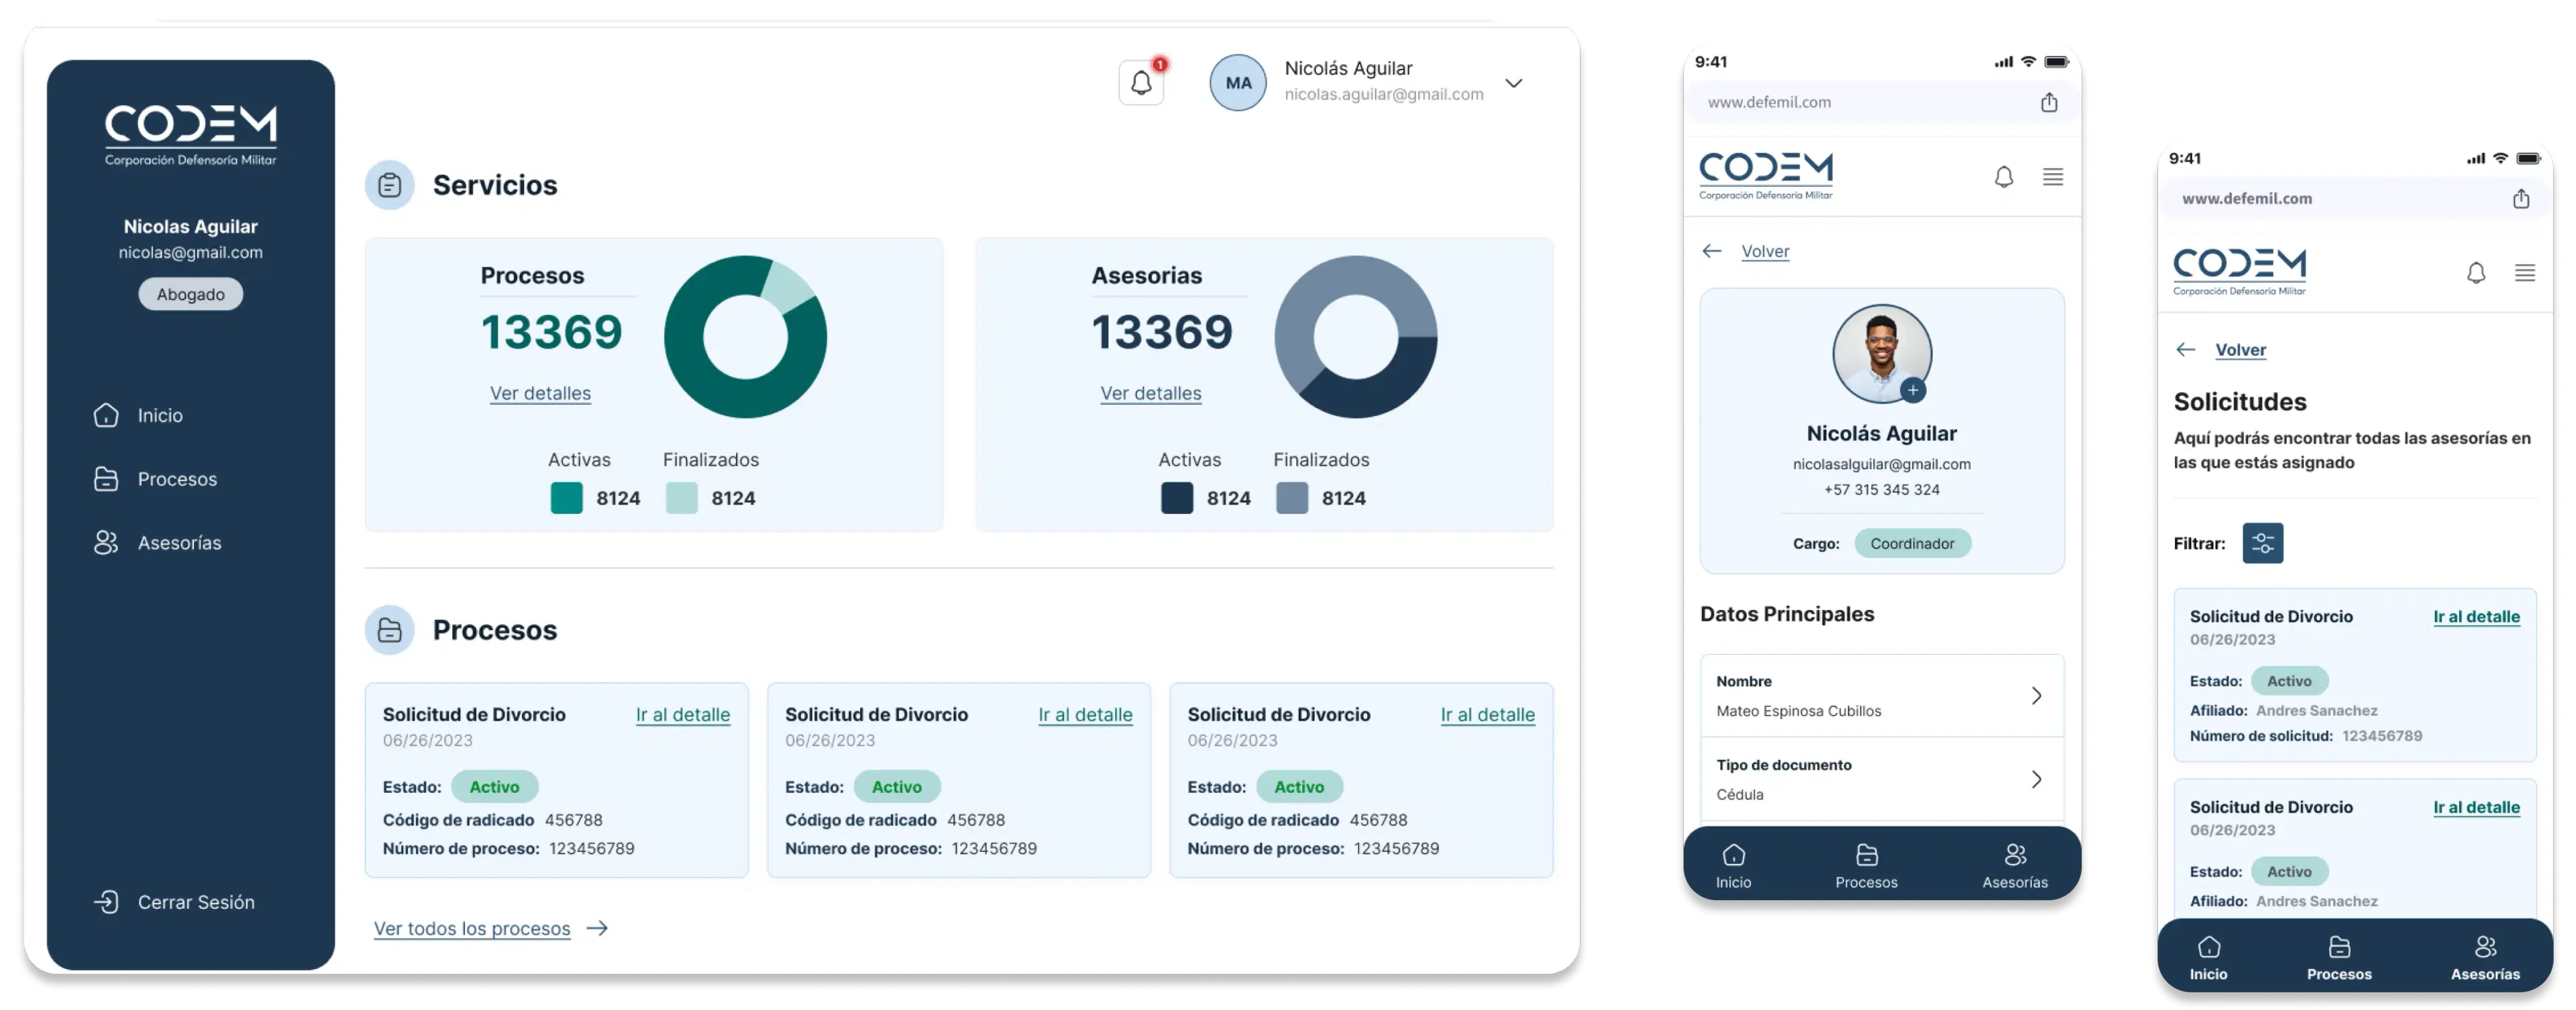Click the dark teal Activas swatch in Procesos
This screenshot has height=1010, width=2576.
tap(566, 497)
